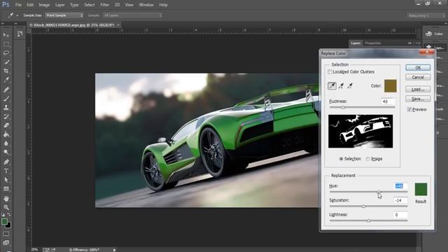Select the Dodge tool
Screen dimensions: 448x252
click(x=6, y=152)
